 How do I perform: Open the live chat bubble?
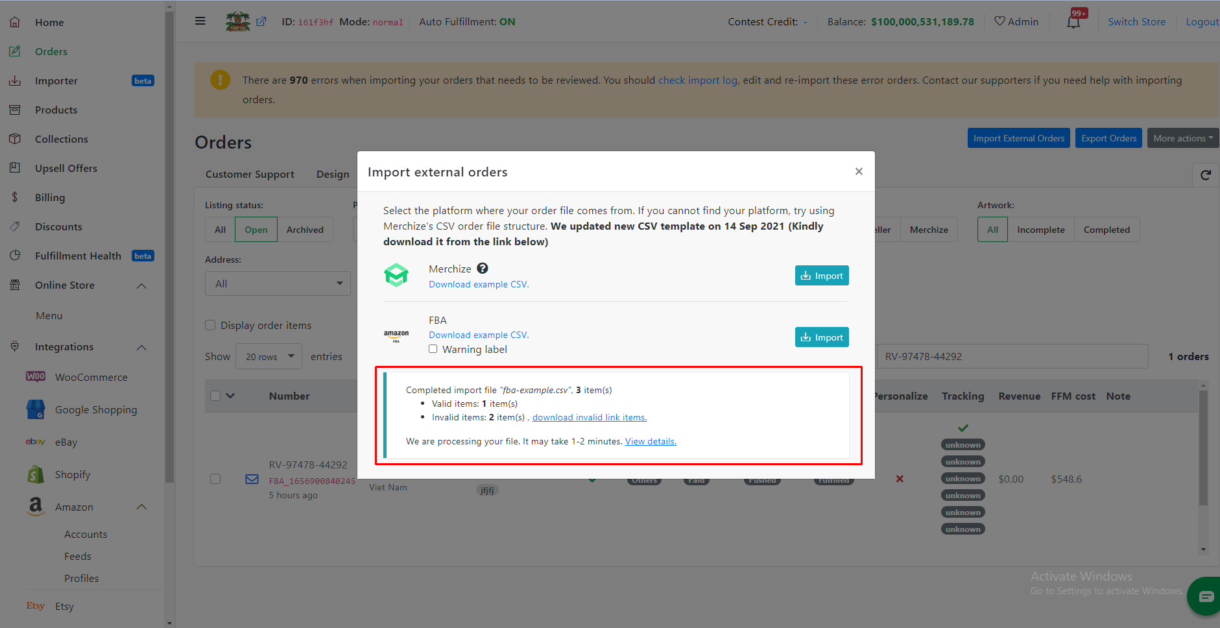(x=1206, y=596)
